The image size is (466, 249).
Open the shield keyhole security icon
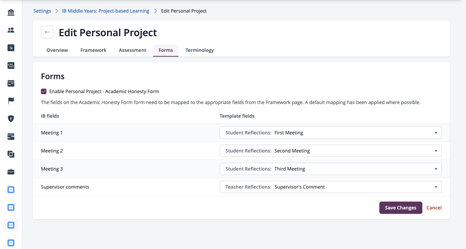[x=11, y=119]
